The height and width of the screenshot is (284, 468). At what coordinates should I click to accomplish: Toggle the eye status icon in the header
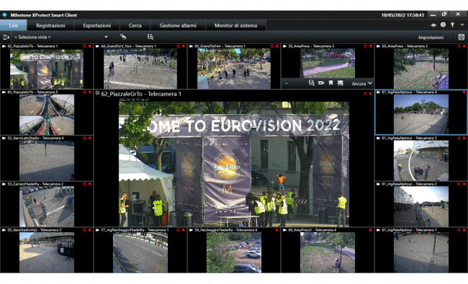pos(433,25)
